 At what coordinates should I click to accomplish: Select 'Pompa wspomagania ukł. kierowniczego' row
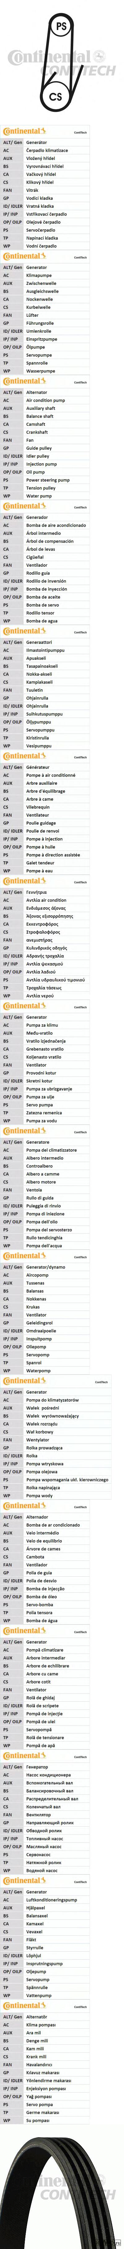tap(62, 1479)
